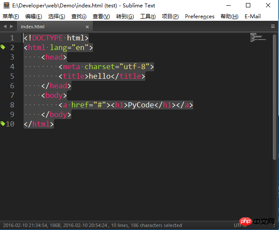The image size is (279, 230).
Task: Open the 工具(t) menu
Action: tap(148, 17)
